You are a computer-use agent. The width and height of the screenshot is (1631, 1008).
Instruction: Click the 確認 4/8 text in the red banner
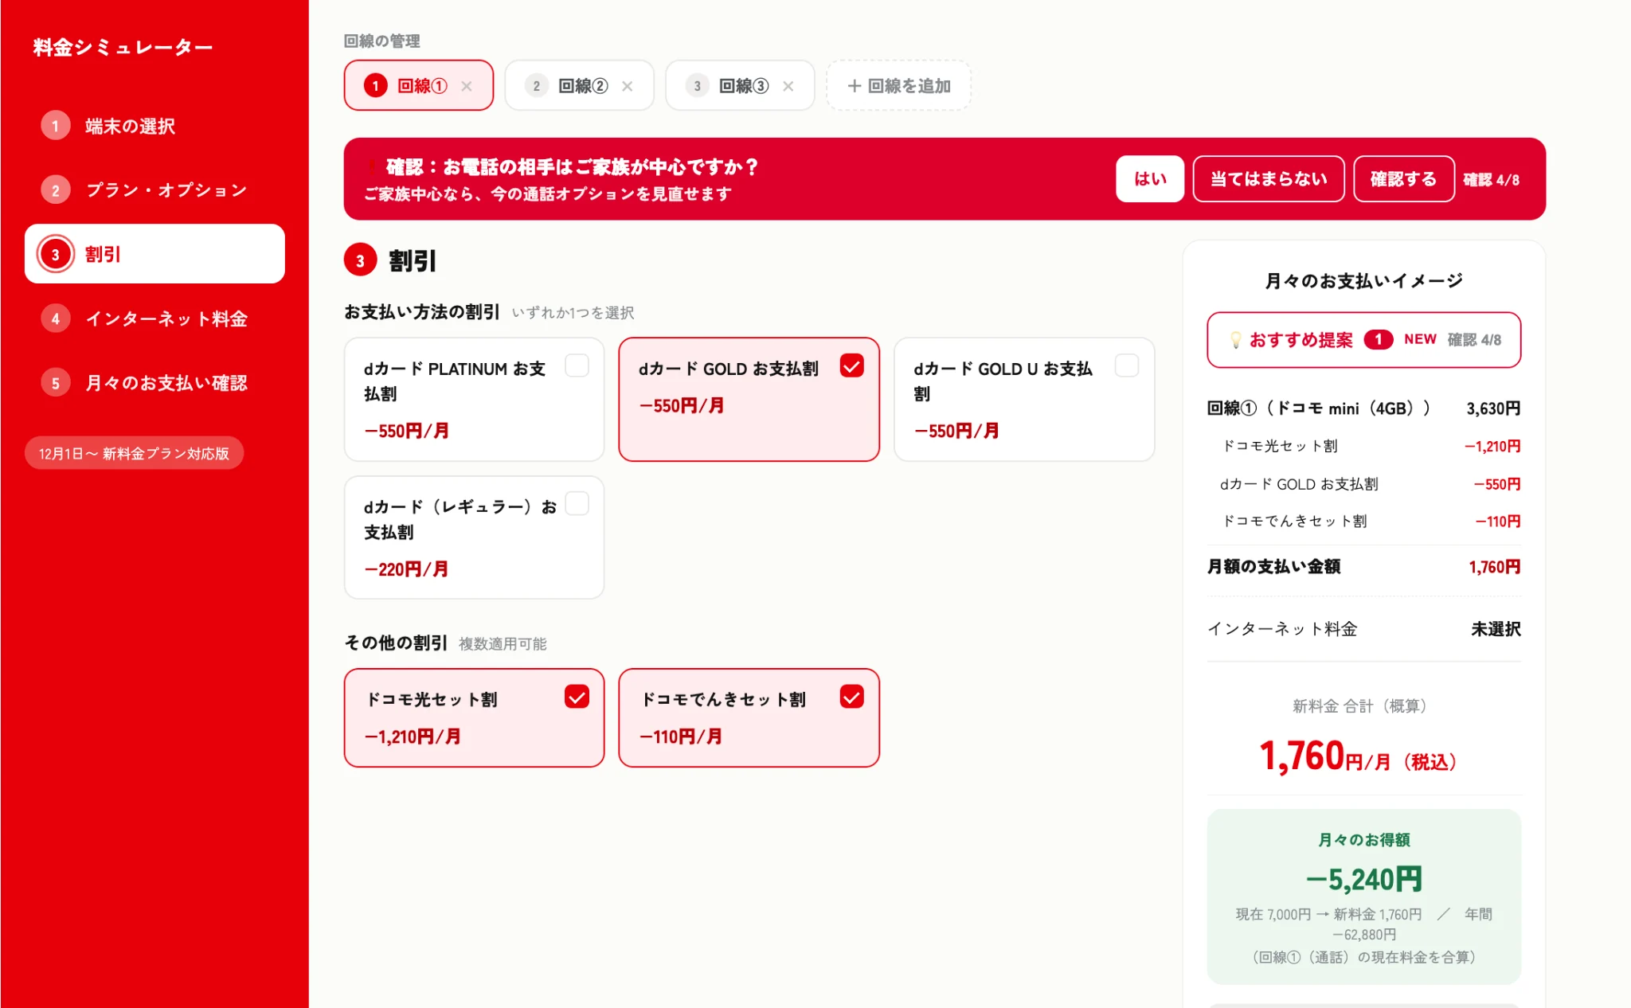tap(1491, 180)
